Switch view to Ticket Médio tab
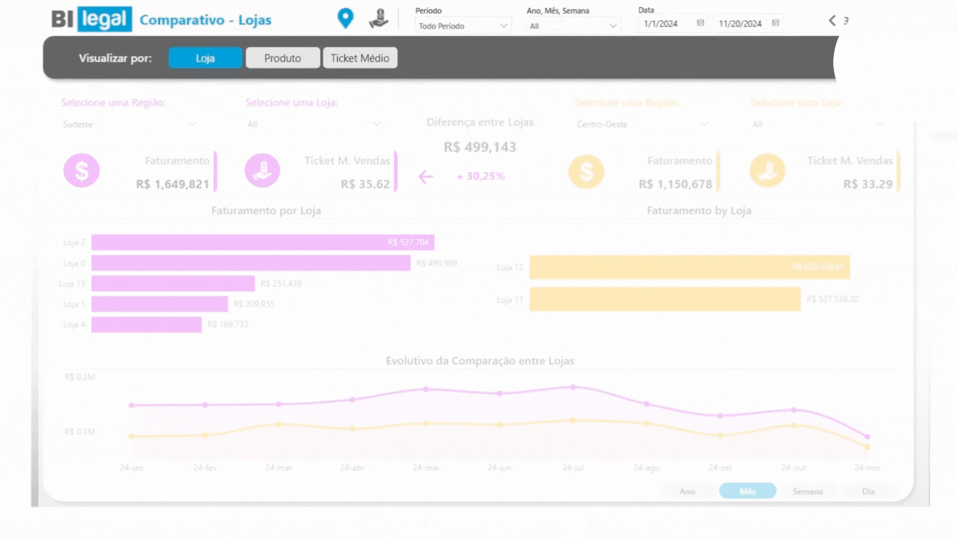 360,58
